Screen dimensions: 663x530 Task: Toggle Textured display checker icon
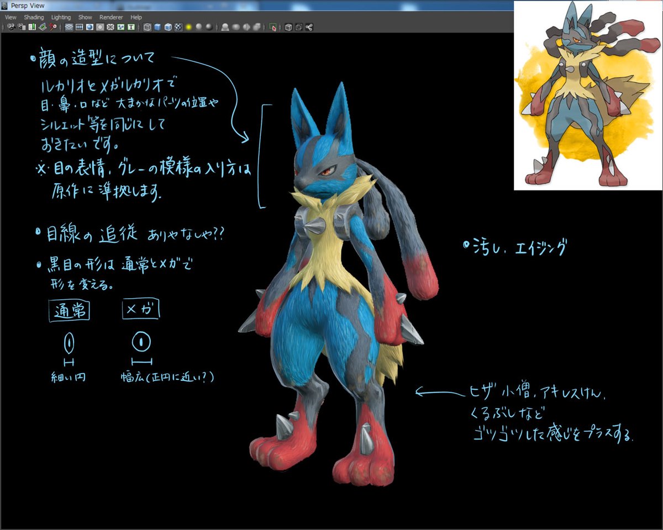click(x=178, y=26)
